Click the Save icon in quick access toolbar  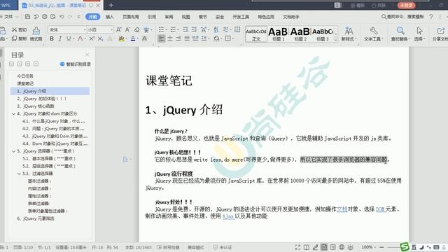tap(27, 17)
